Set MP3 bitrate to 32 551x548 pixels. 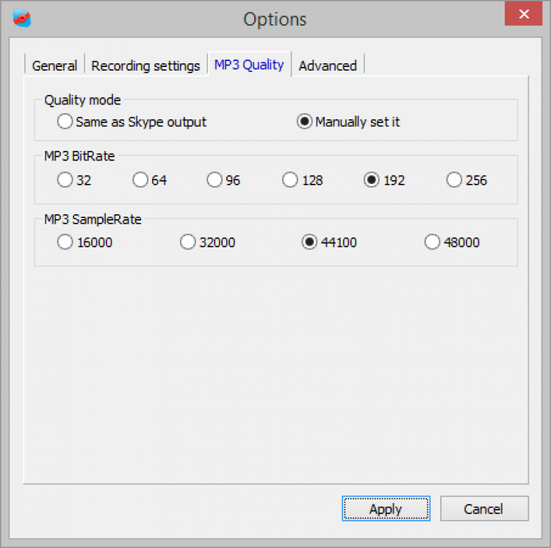[65, 179]
